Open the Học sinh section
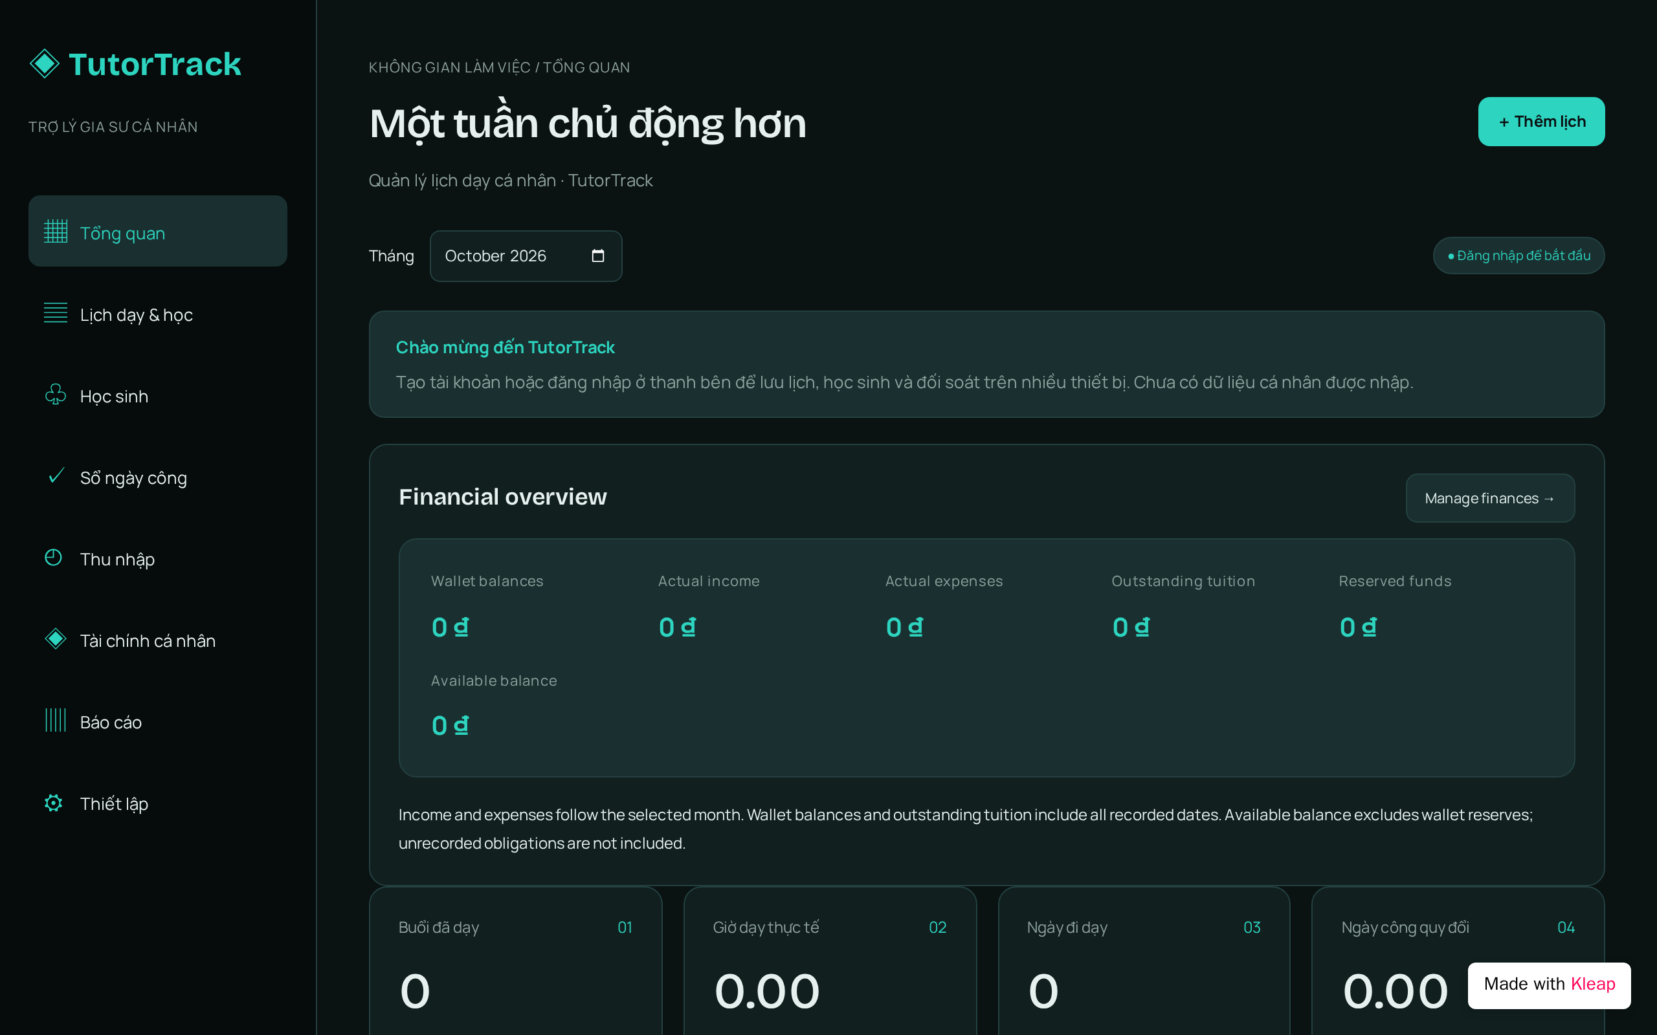 coord(157,395)
